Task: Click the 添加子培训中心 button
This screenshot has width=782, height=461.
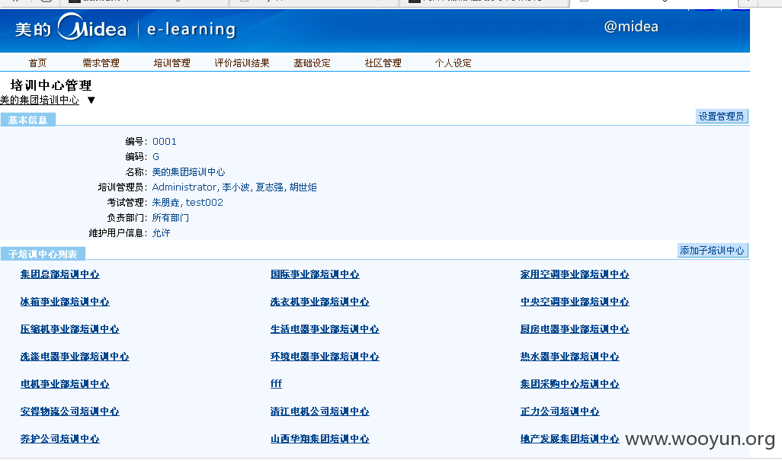Action: coord(713,250)
